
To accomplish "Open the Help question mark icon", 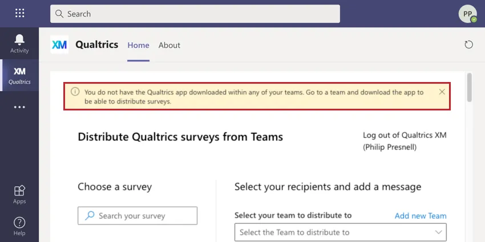I will click(19, 225).
